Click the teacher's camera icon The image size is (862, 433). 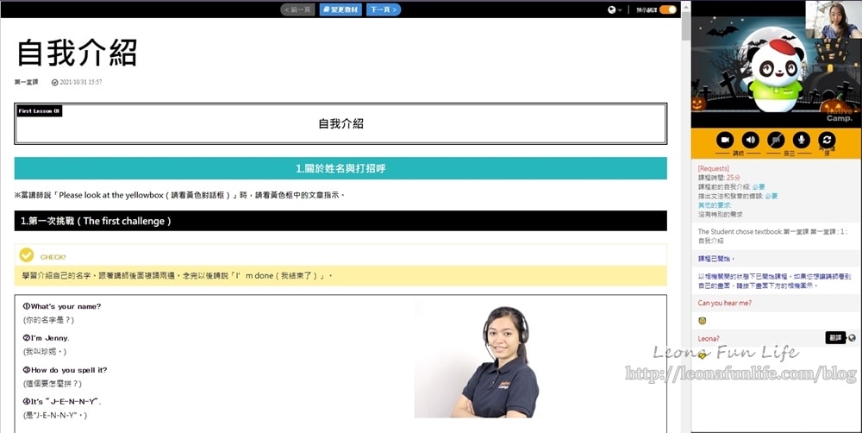pyautogui.click(x=725, y=140)
